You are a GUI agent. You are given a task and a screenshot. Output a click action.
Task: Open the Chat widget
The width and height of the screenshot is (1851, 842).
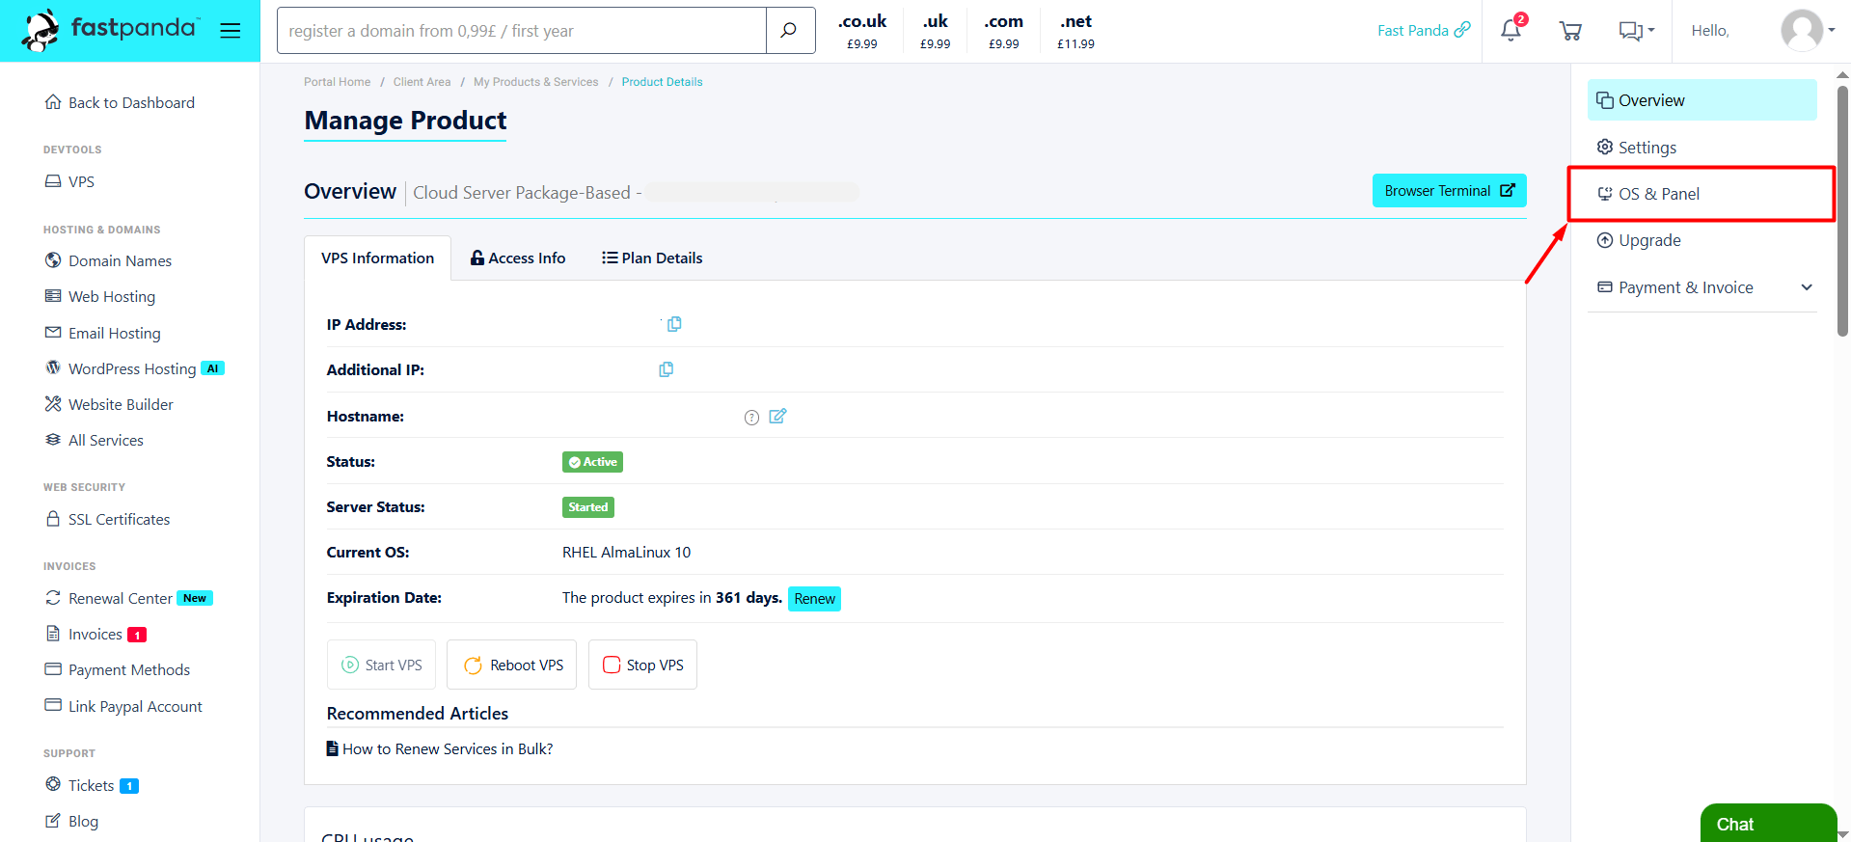click(1768, 824)
